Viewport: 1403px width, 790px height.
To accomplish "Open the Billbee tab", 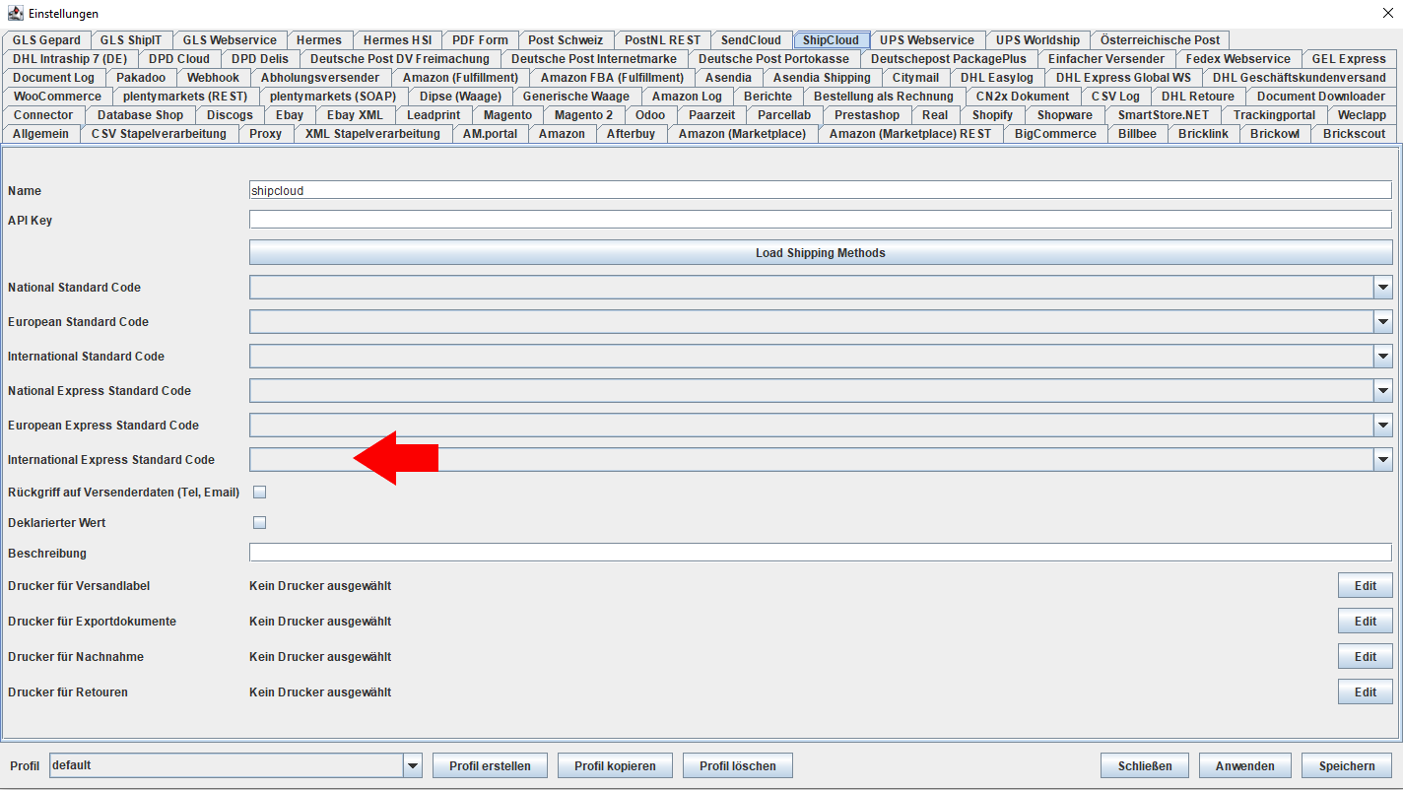I will pos(1137,134).
